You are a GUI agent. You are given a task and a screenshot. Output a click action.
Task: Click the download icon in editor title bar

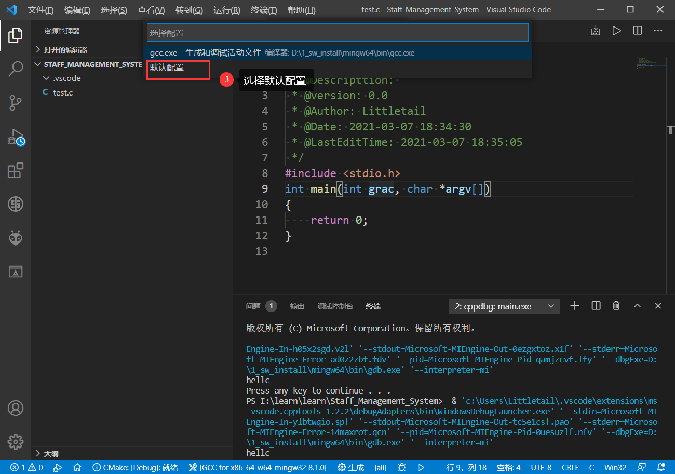click(596, 31)
